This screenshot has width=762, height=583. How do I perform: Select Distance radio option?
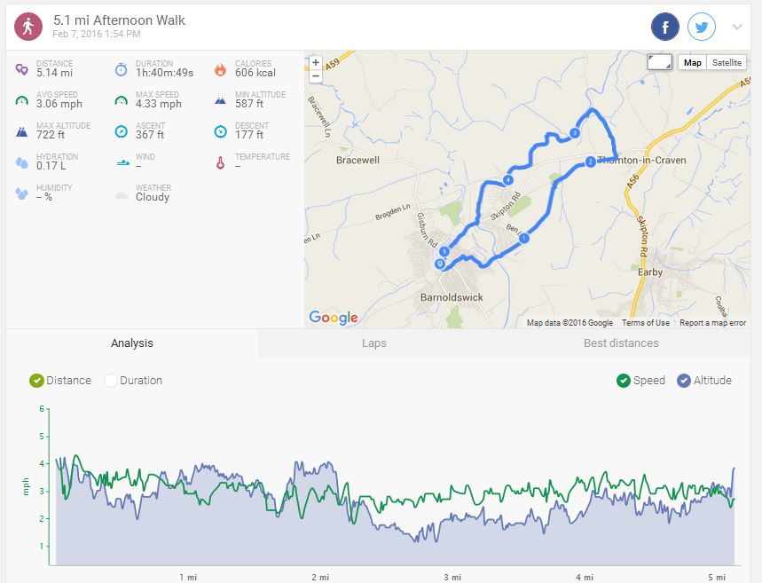[36, 381]
